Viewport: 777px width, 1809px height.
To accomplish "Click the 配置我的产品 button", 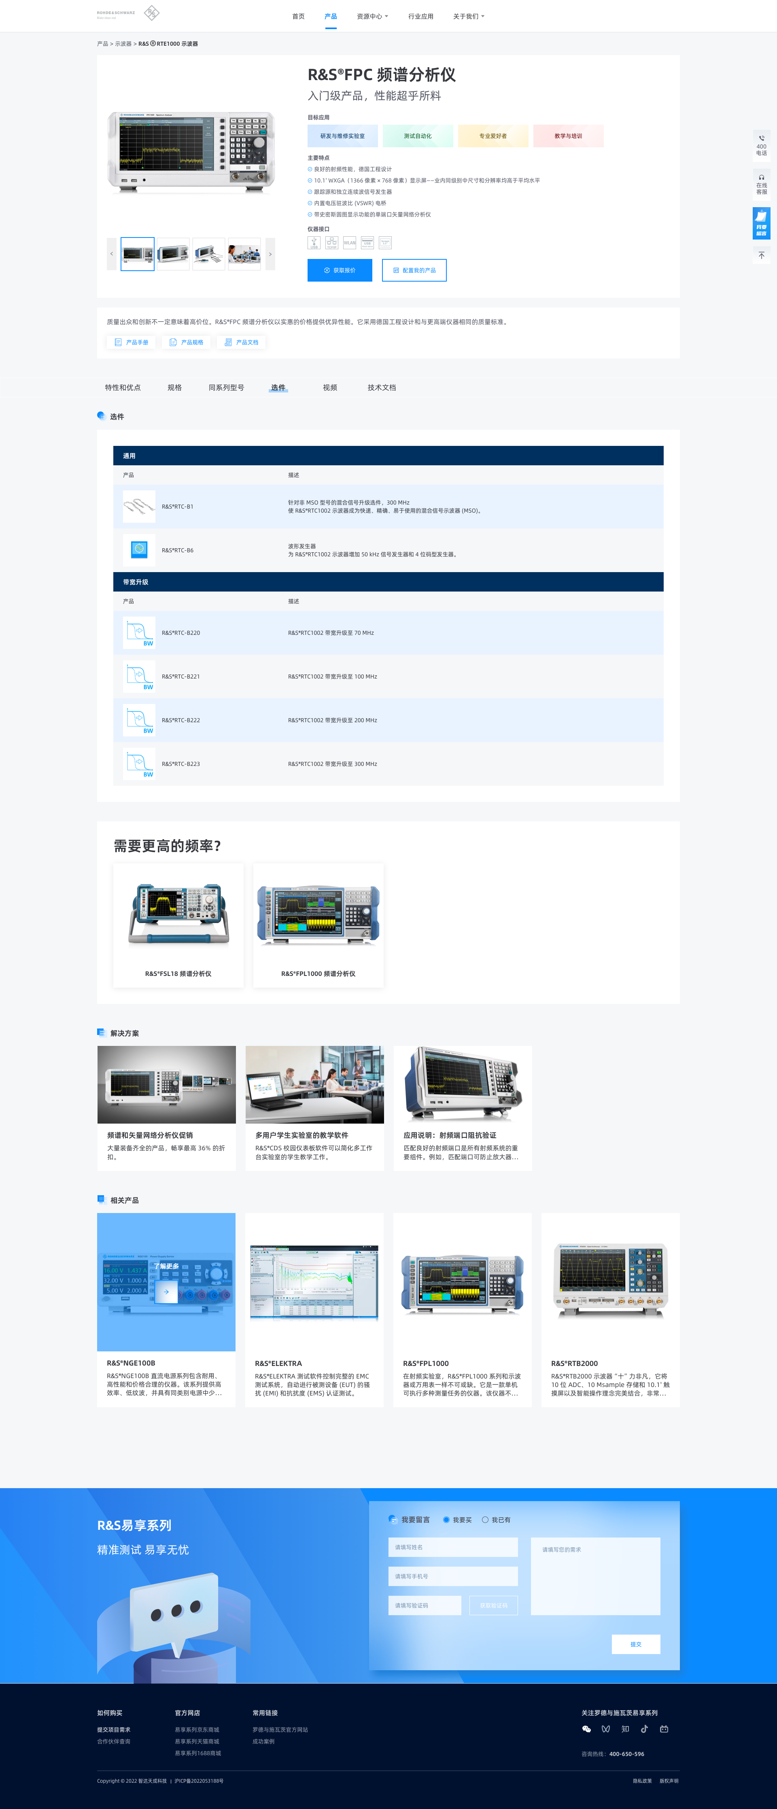I will [x=414, y=270].
